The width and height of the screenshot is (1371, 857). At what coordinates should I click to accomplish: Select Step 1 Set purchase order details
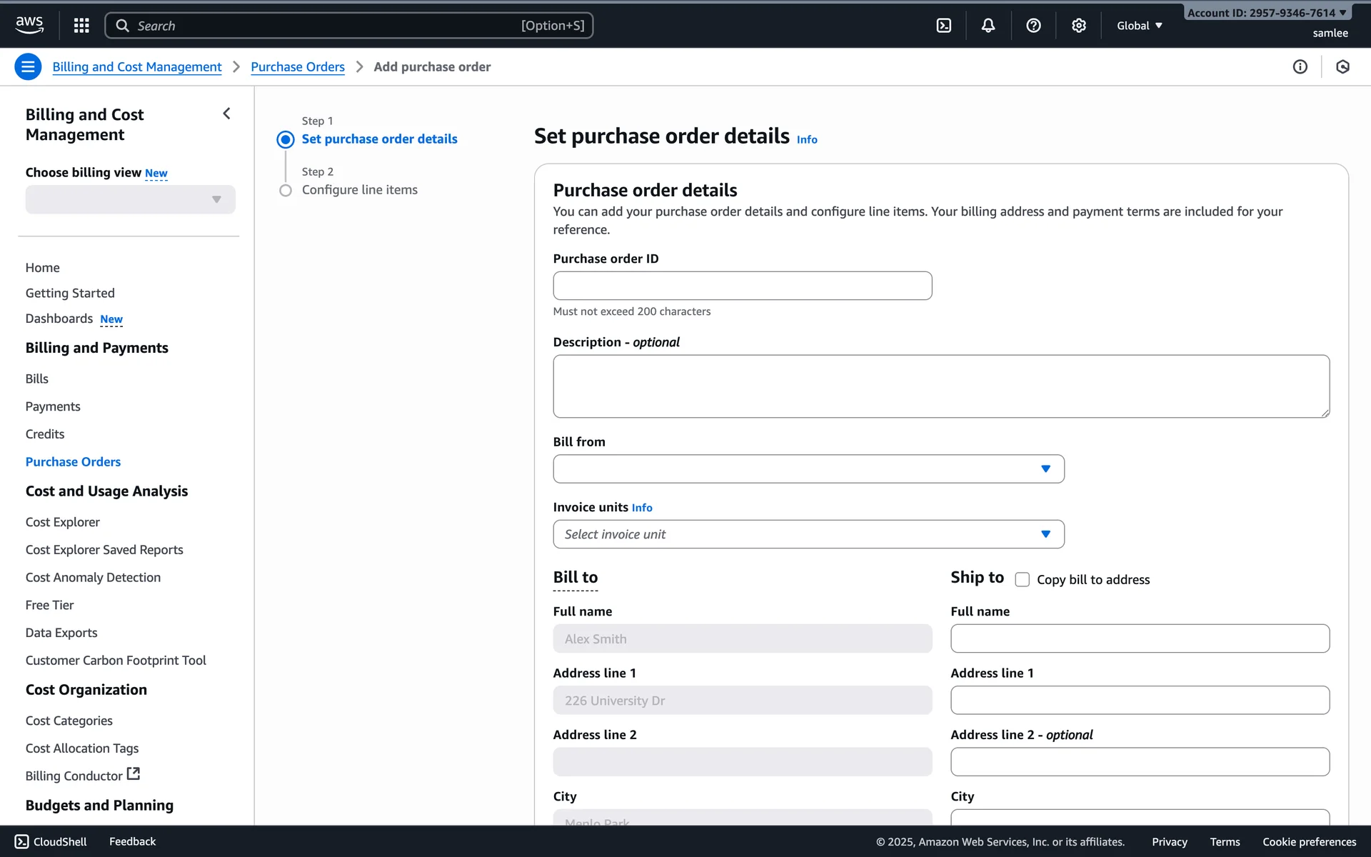click(x=378, y=139)
